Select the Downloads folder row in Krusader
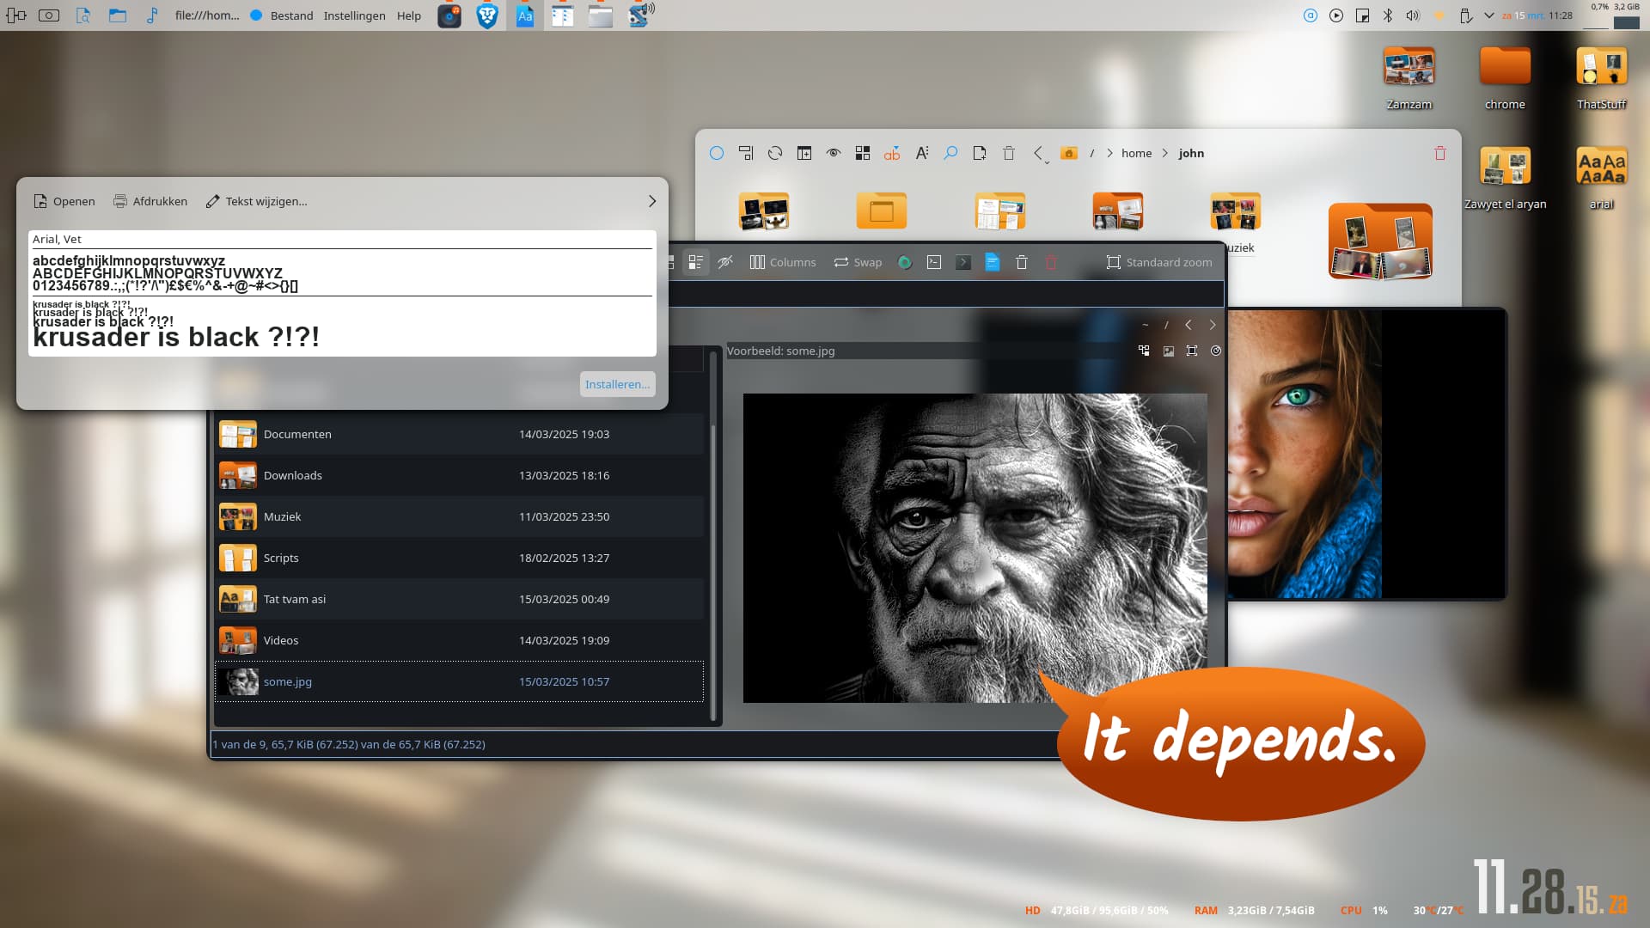 (459, 475)
